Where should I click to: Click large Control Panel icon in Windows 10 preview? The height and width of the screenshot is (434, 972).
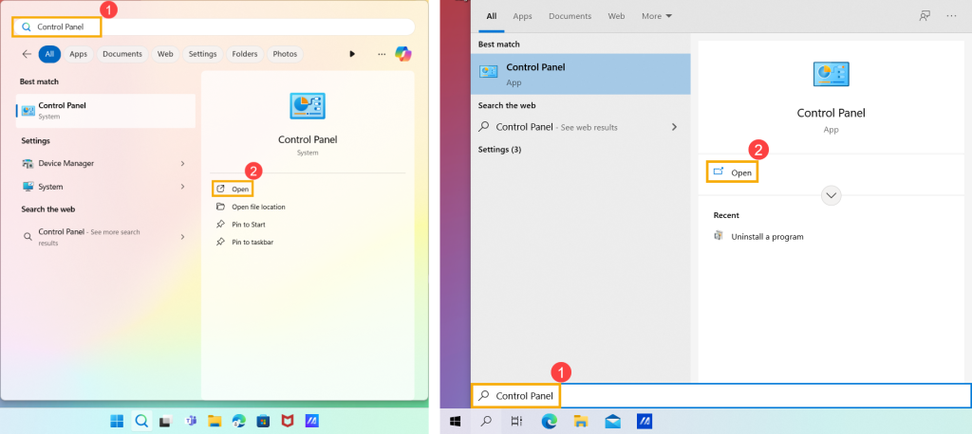pos(832,74)
